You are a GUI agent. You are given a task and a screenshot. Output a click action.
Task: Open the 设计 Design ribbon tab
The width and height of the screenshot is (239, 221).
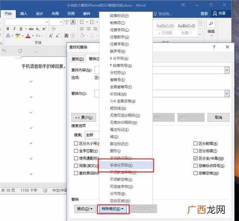tap(39, 14)
